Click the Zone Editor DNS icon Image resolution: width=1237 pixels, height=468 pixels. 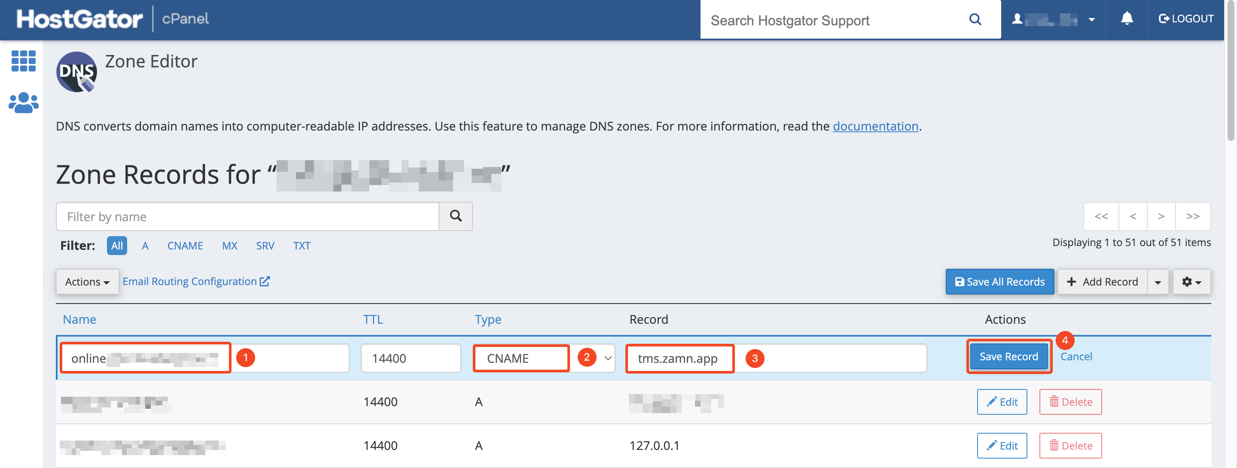tap(77, 72)
